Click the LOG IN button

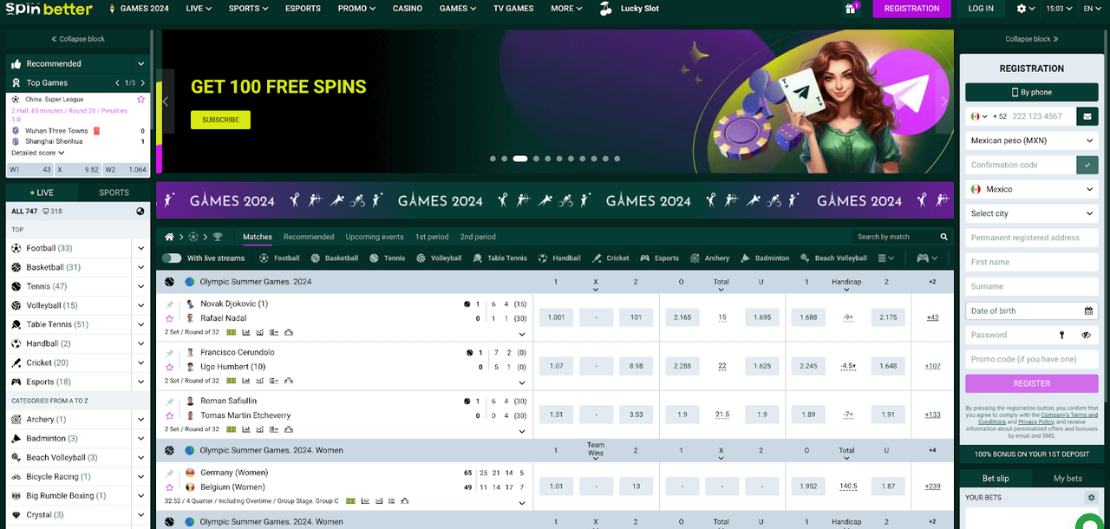(x=981, y=9)
